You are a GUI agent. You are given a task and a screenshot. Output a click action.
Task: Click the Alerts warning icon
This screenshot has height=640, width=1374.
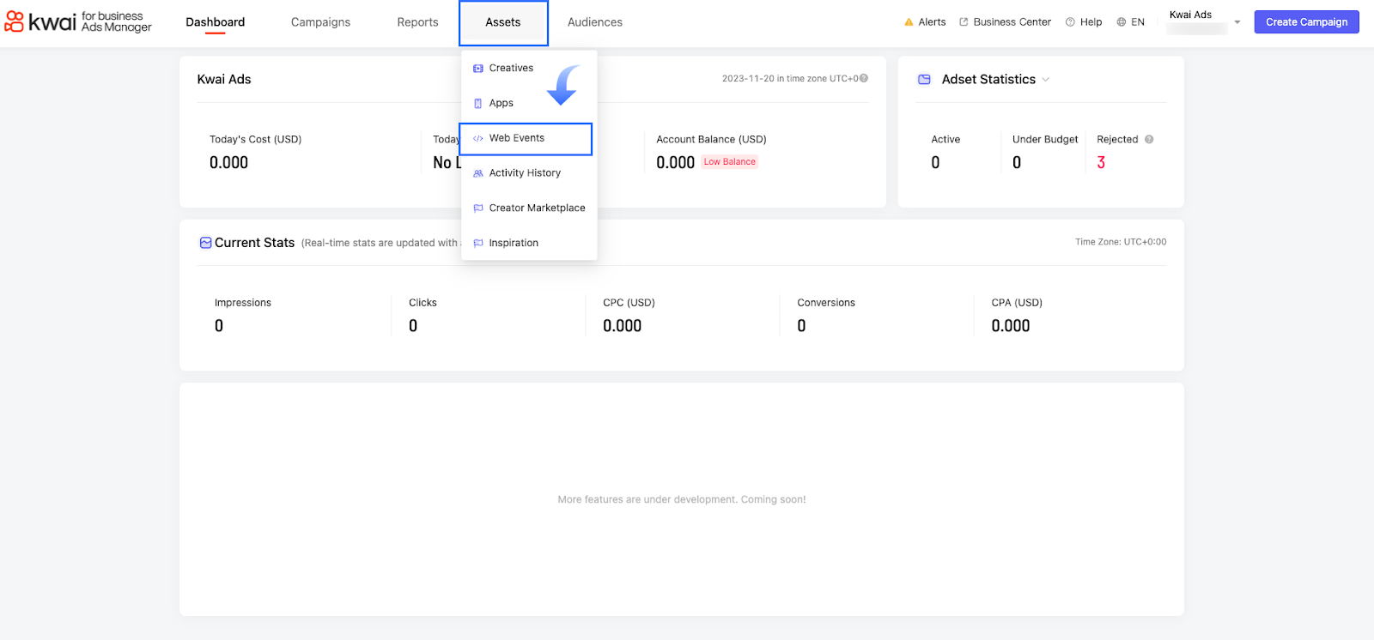tap(909, 22)
